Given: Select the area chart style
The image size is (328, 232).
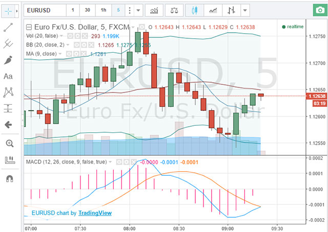Looking at the screenshot, I should point(213,10).
